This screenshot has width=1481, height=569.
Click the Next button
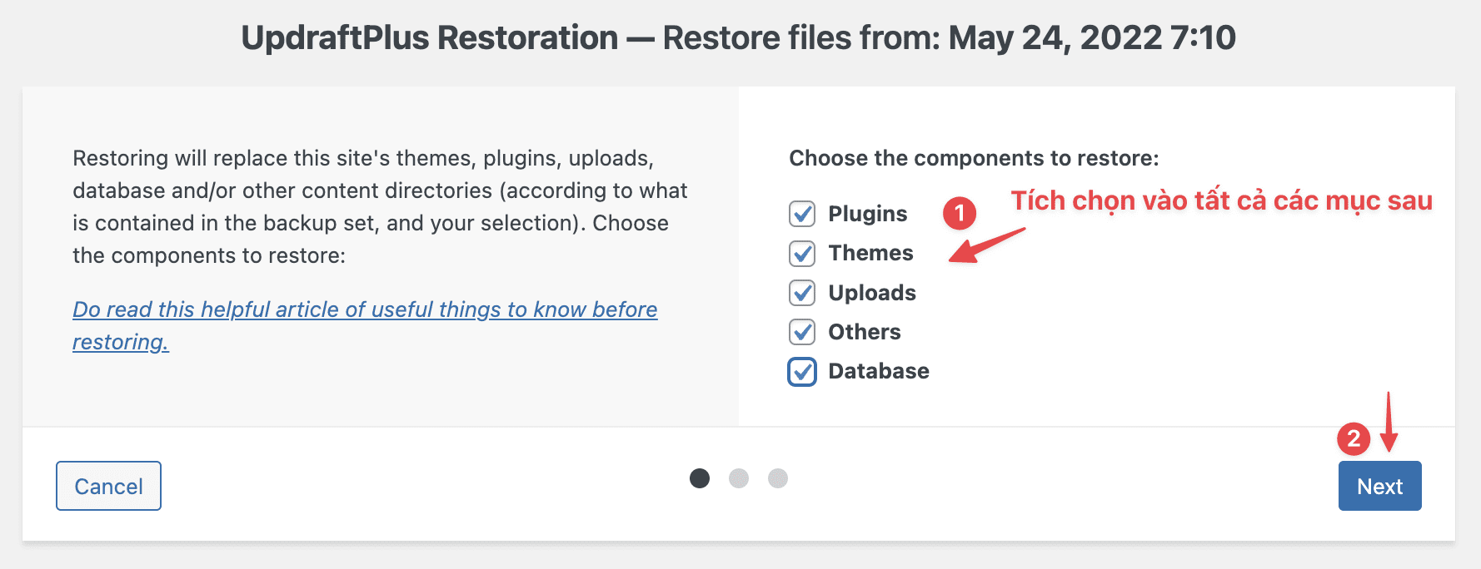pos(1379,486)
